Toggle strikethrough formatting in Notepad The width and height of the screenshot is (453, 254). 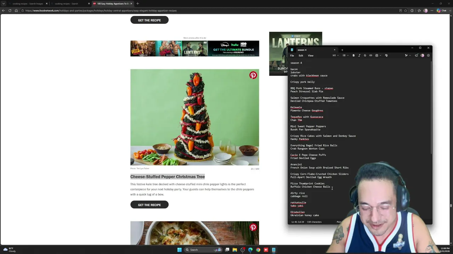[x=365, y=55]
